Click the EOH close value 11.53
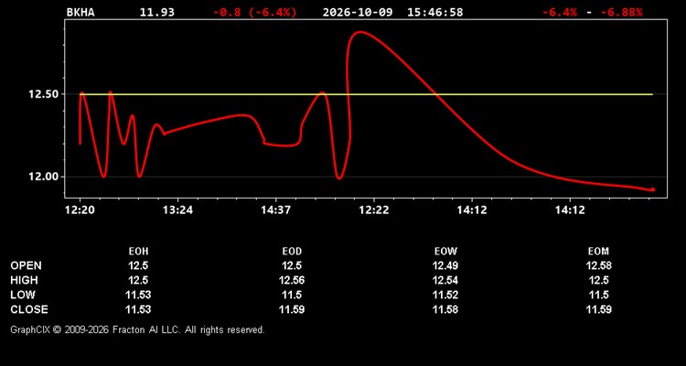 138,309
